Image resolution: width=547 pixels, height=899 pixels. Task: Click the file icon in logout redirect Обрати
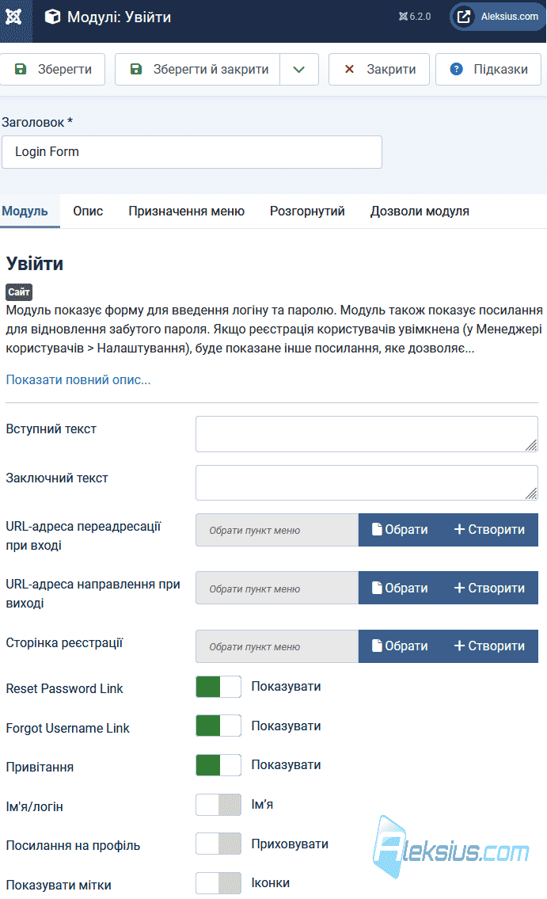(377, 588)
